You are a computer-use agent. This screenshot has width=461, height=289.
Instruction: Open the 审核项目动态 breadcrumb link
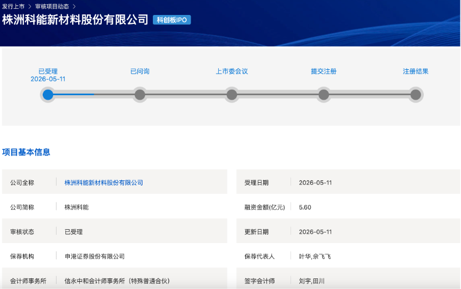52,6
